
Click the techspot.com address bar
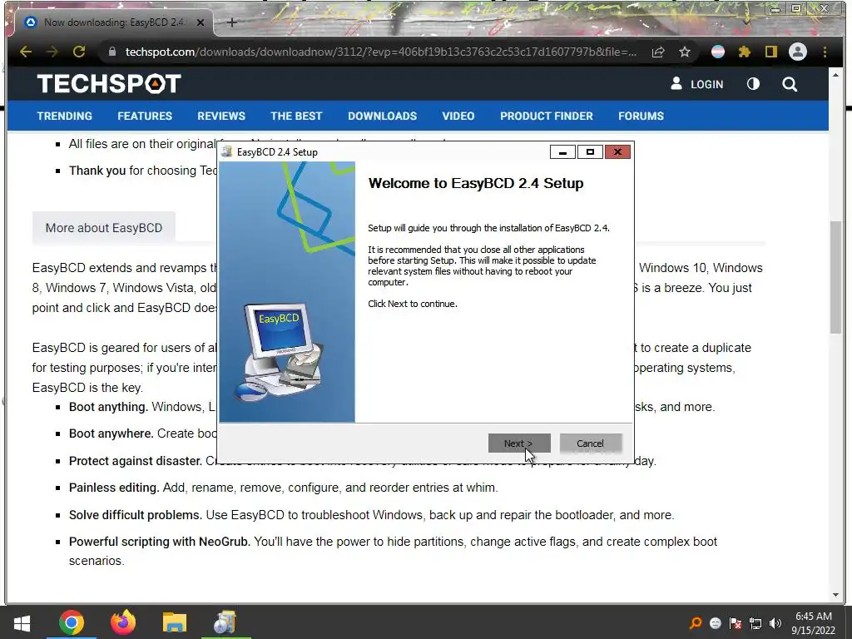[x=380, y=52]
